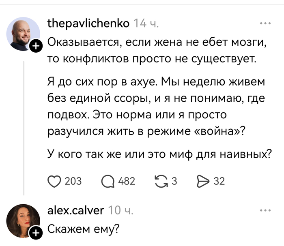The image size is (284, 246).
Task: Open replies via the comment bubble icon
Action: [x=107, y=181]
